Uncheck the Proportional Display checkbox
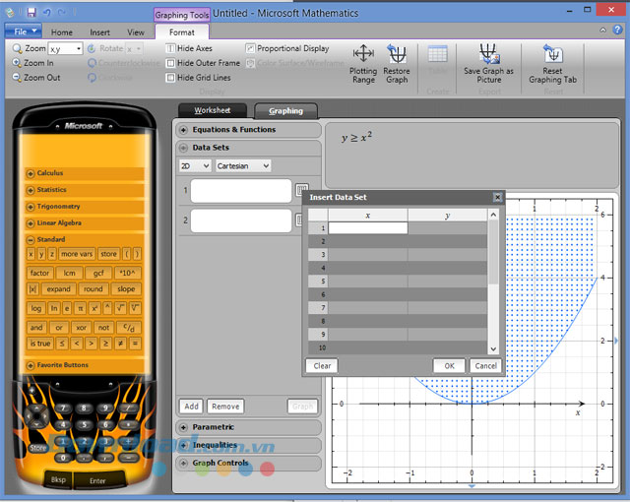The image size is (630, 502). (250, 48)
